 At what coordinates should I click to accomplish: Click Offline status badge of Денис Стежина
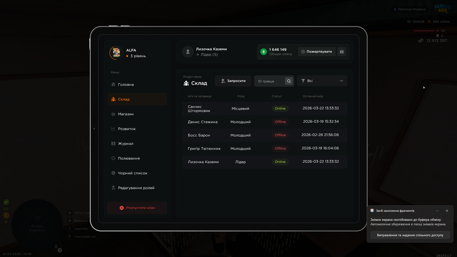coord(280,122)
